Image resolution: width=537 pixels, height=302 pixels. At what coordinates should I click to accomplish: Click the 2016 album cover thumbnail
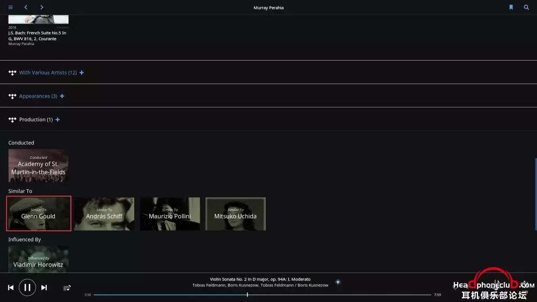[38, 19]
